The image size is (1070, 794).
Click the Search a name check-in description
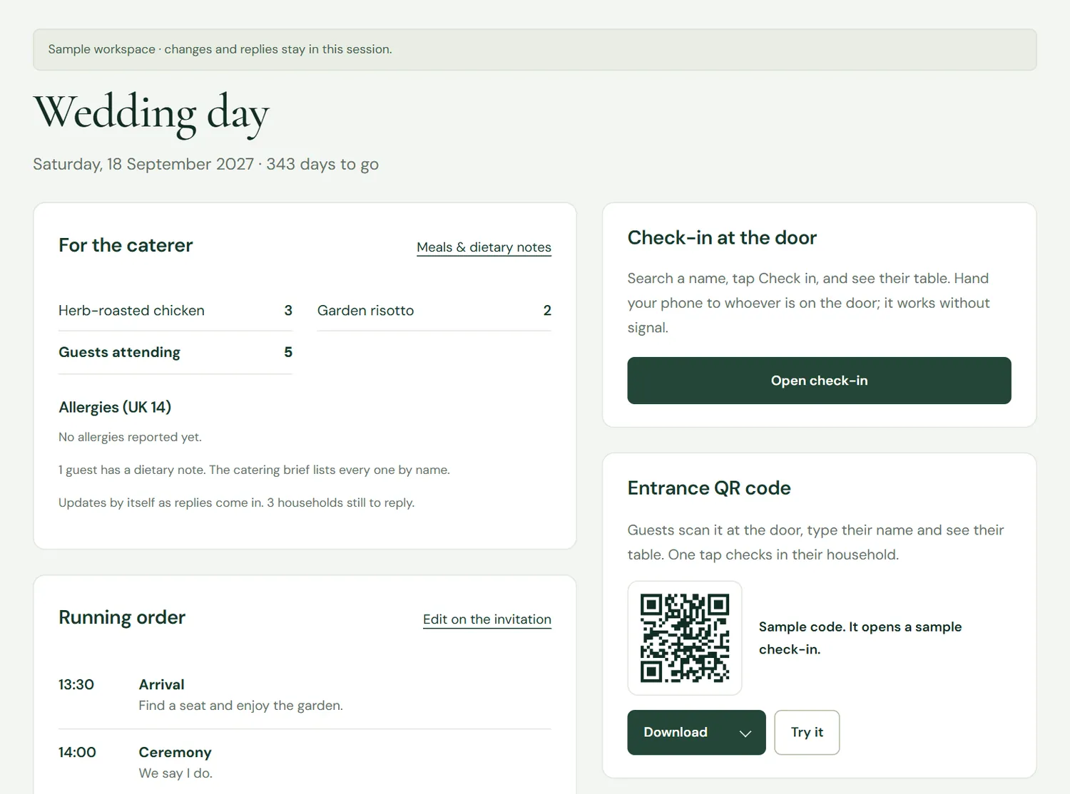[x=808, y=303]
